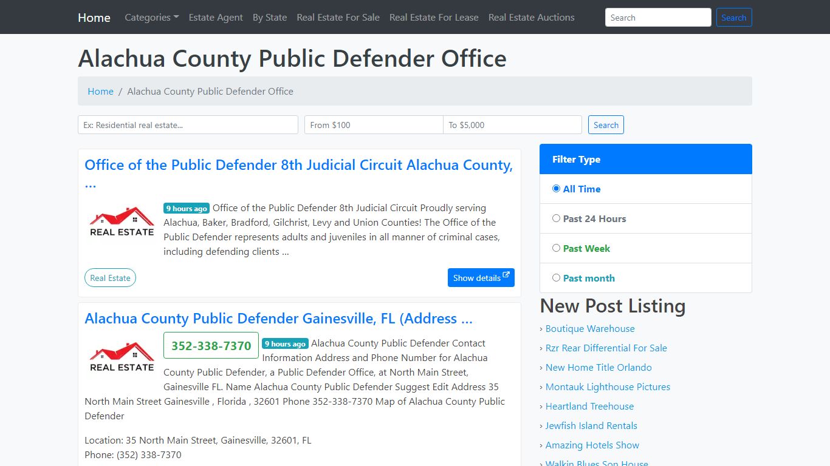Go to the Estate Agent menu item
The image size is (830, 466).
coord(216,18)
